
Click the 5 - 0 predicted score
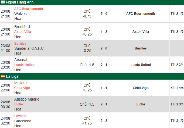104,14
